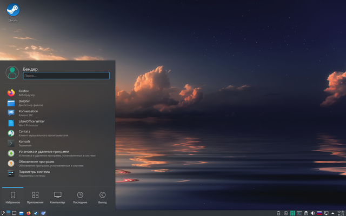Click the Диспетчер файлов subtitle
Screen dimensions: 346x216
pos(31,105)
